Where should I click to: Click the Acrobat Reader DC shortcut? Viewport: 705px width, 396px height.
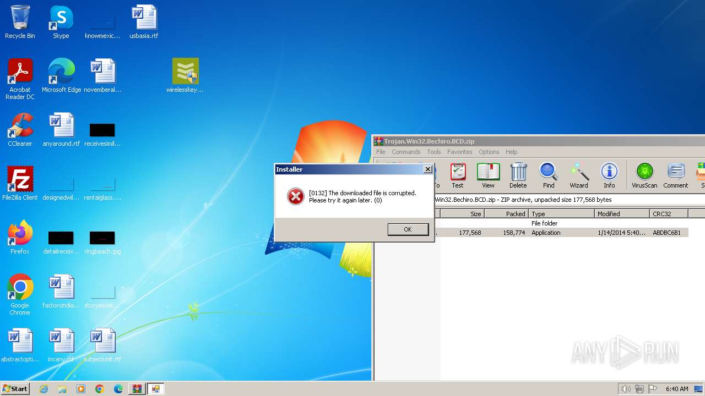pyautogui.click(x=20, y=79)
